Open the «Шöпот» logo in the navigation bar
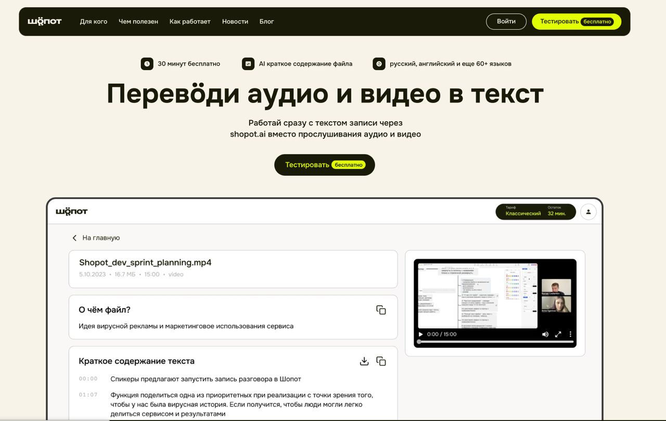Screen dimensions: 666x421 44,21
